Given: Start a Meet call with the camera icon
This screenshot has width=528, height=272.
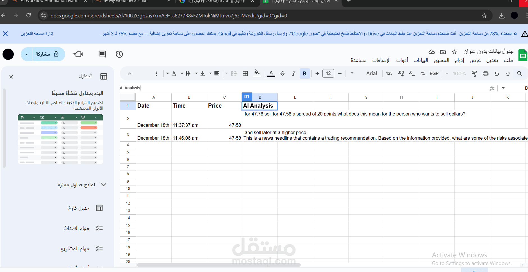Looking at the screenshot, I should [78, 54].
